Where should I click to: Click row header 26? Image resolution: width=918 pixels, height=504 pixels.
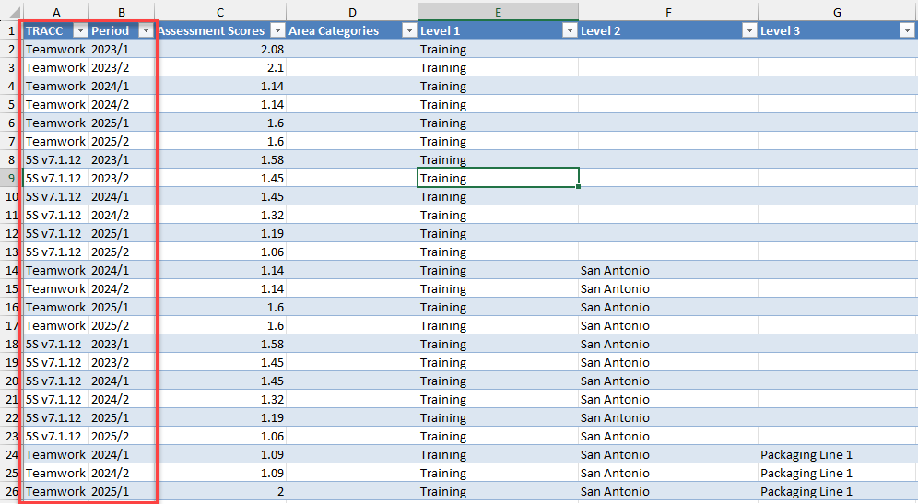coord(10,491)
